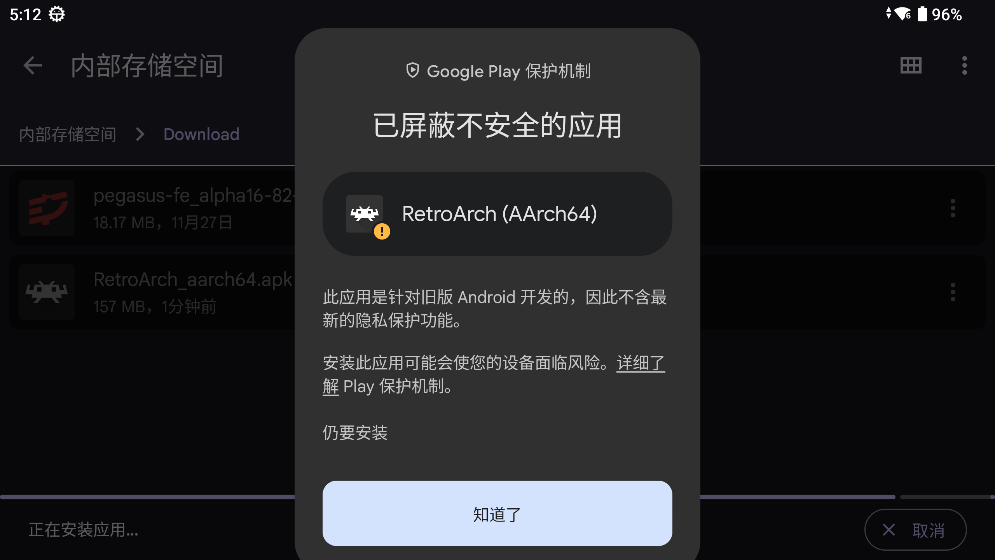
Task: Click the 知道了 confirm button
Action: point(497,513)
